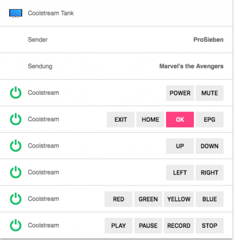Screen dimensions: 234x240
Task: Click the green power icon in the EXIT/HOME row
Action: click(16, 119)
